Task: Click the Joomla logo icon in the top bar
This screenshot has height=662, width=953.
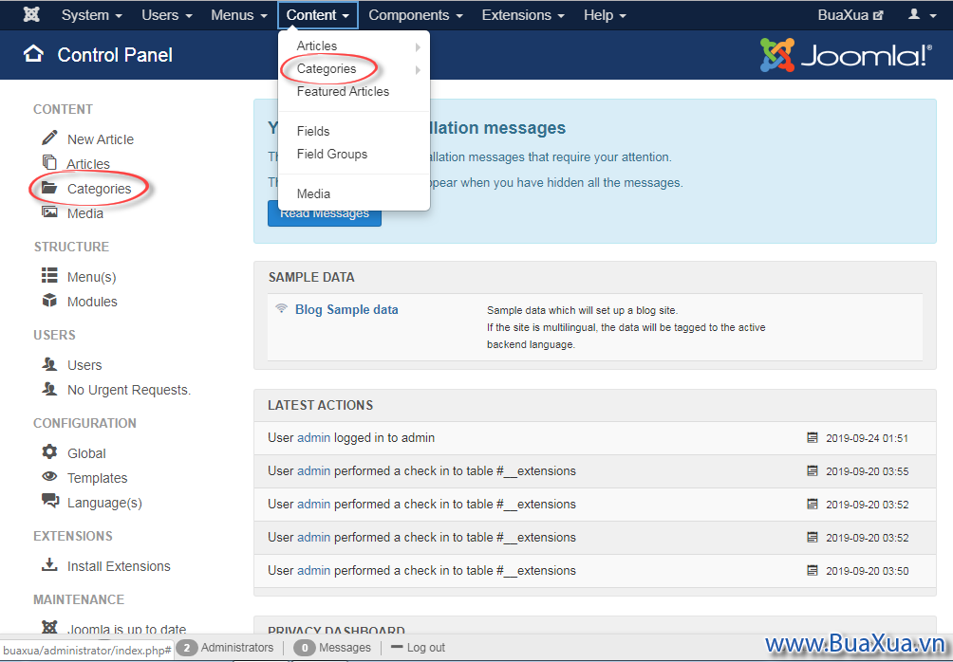Action: [x=31, y=14]
